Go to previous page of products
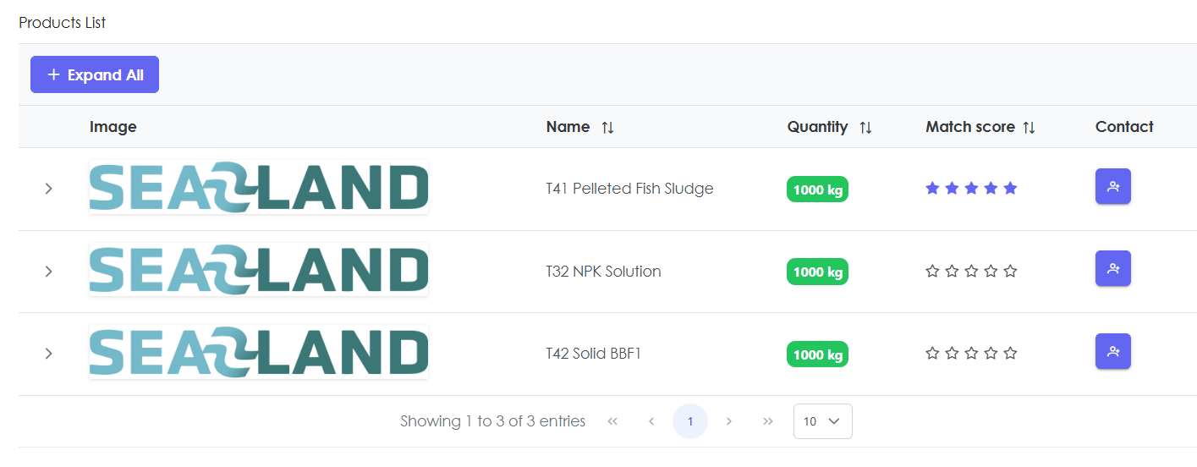1197x467 pixels. pyautogui.click(x=651, y=421)
